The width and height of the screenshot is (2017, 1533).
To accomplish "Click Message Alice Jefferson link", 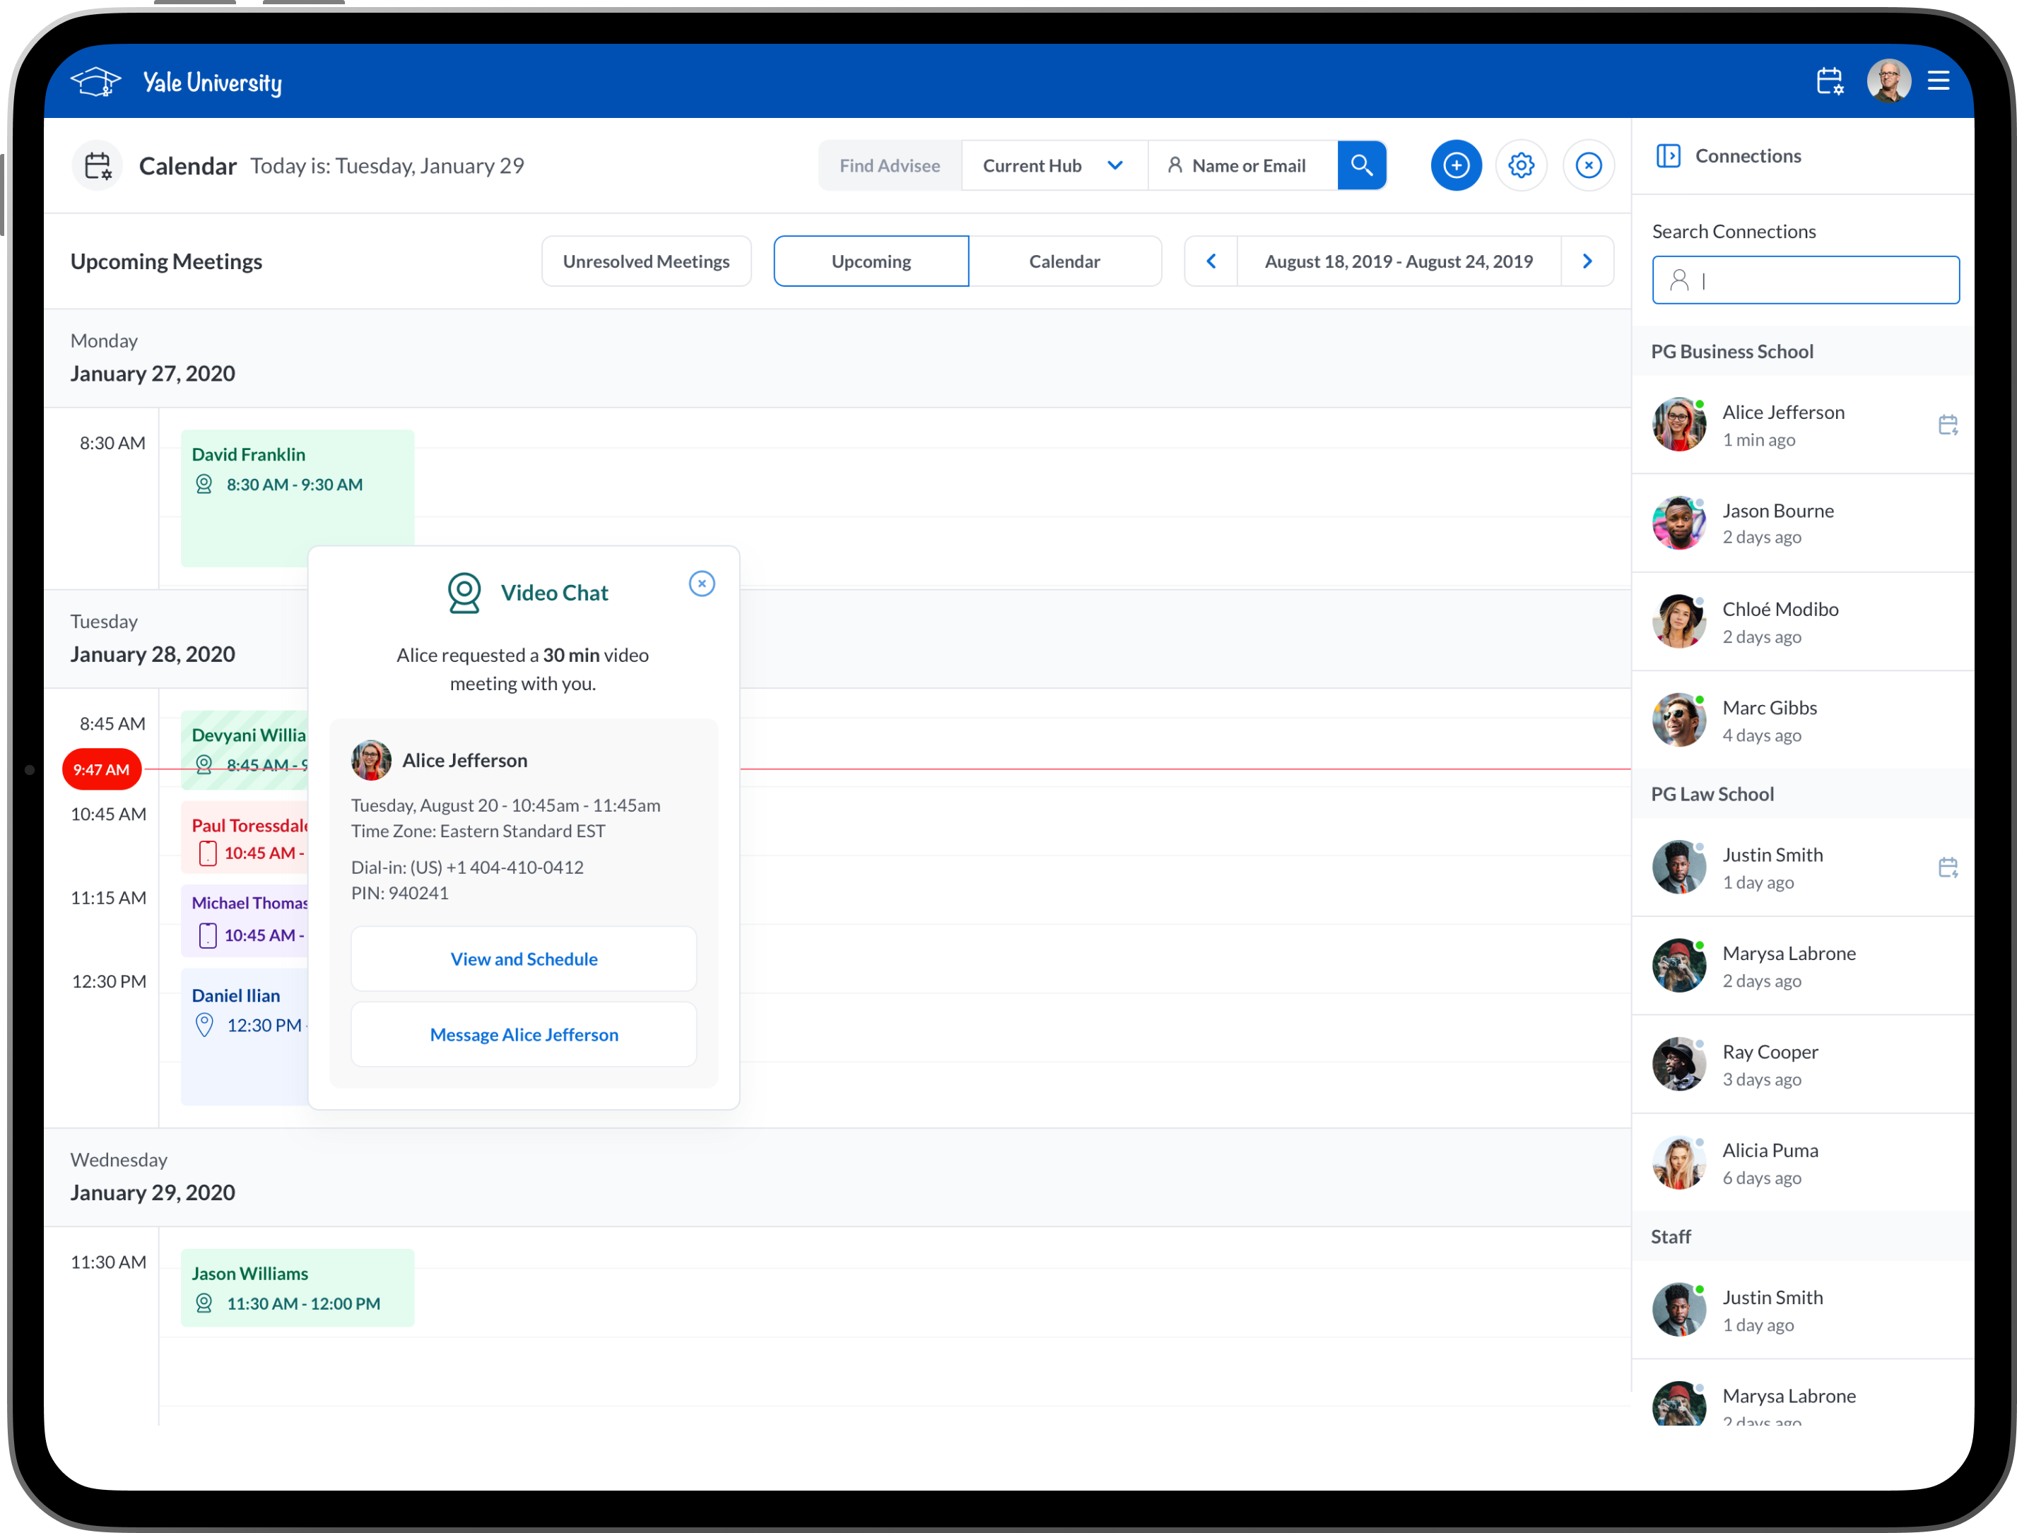I will [524, 1035].
